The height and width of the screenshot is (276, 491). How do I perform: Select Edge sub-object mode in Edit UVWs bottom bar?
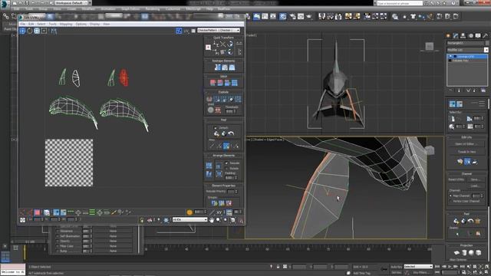tap(30, 212)
